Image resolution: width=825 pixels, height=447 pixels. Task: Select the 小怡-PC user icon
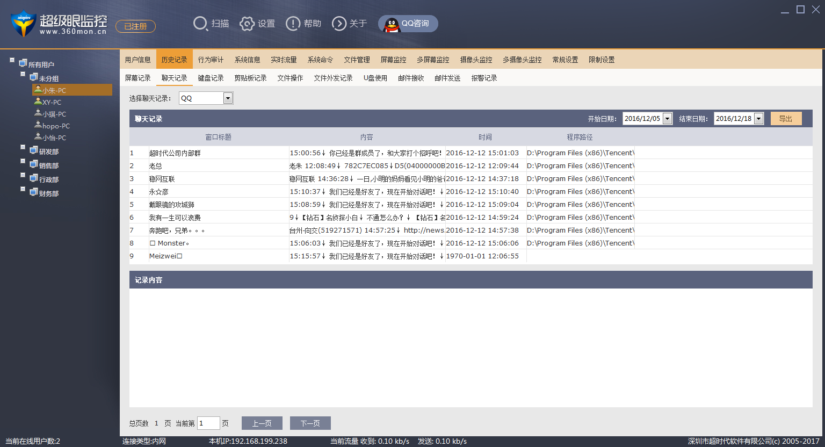[38, 137]
